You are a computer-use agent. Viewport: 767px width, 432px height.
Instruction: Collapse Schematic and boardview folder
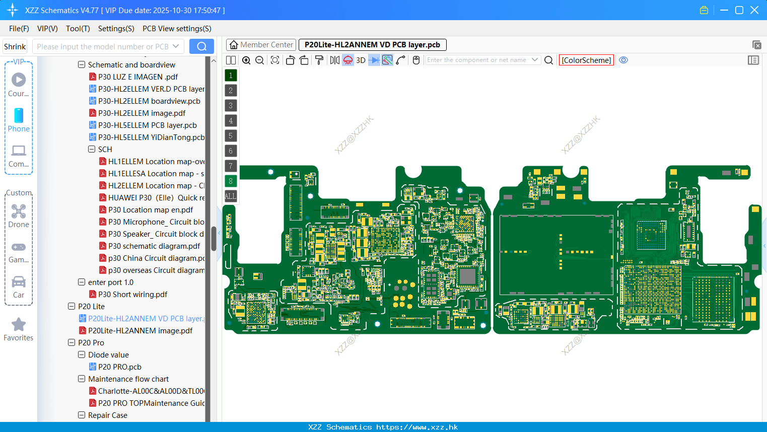tap(82, 65)
